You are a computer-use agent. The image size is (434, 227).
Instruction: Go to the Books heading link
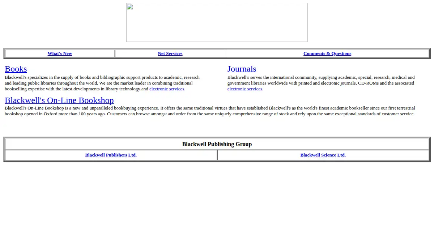tap(16, 69)
